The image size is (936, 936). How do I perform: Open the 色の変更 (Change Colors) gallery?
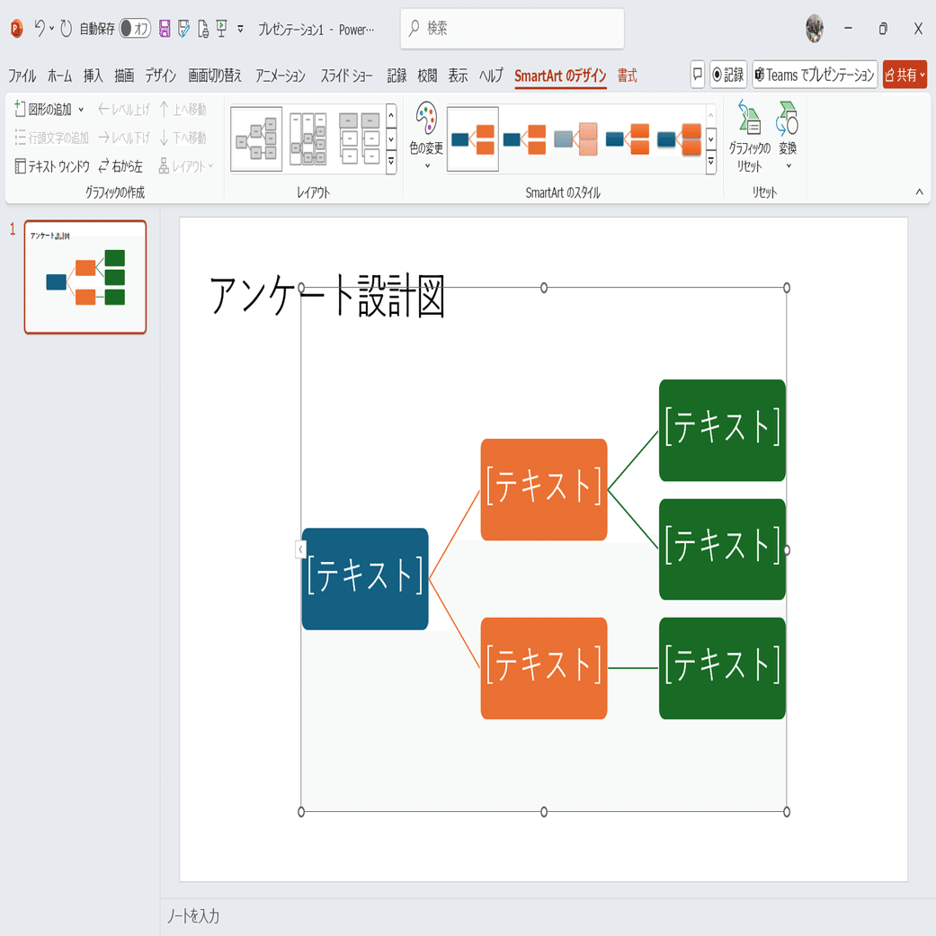[x=426, y=135]
